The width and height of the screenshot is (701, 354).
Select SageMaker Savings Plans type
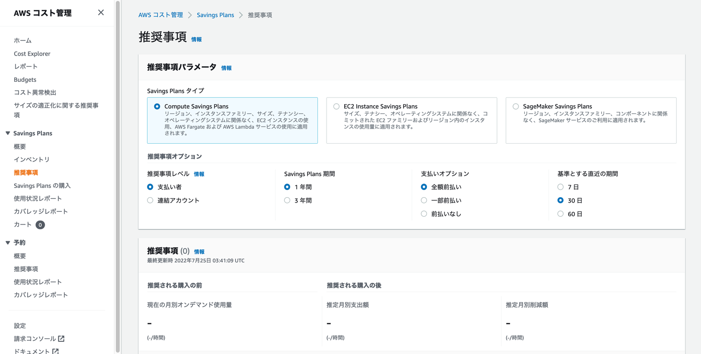pyautogui.click(x=516, y=106)
